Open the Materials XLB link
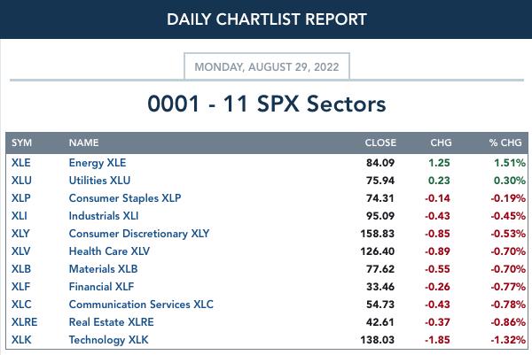The image size is (532, 355). pos(103,269)
